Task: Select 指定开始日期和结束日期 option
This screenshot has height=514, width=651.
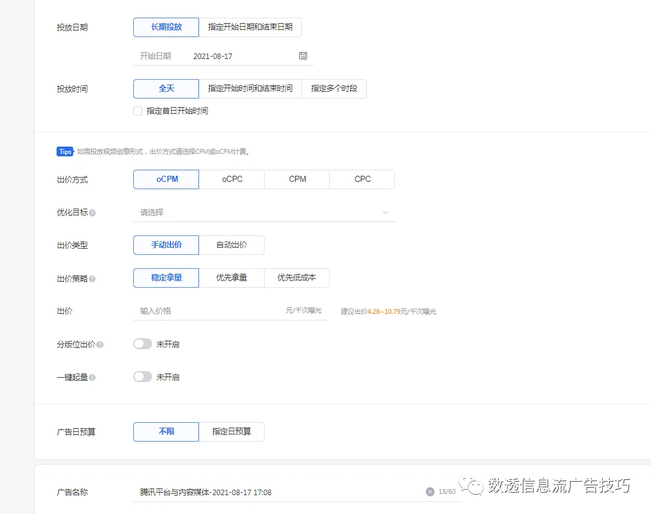Action: tap(250, 27)
